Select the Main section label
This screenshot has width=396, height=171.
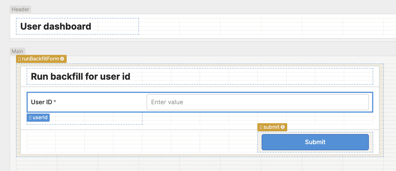point(17,51)
